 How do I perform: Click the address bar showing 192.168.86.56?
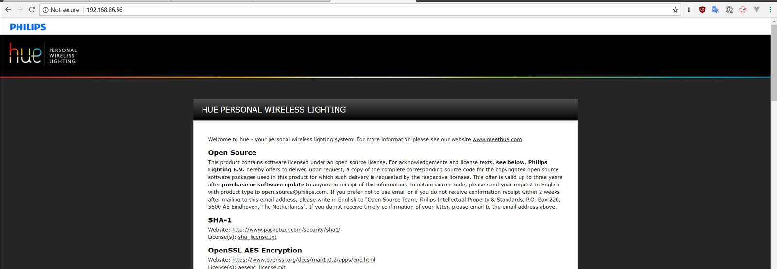tap(355, 10)
